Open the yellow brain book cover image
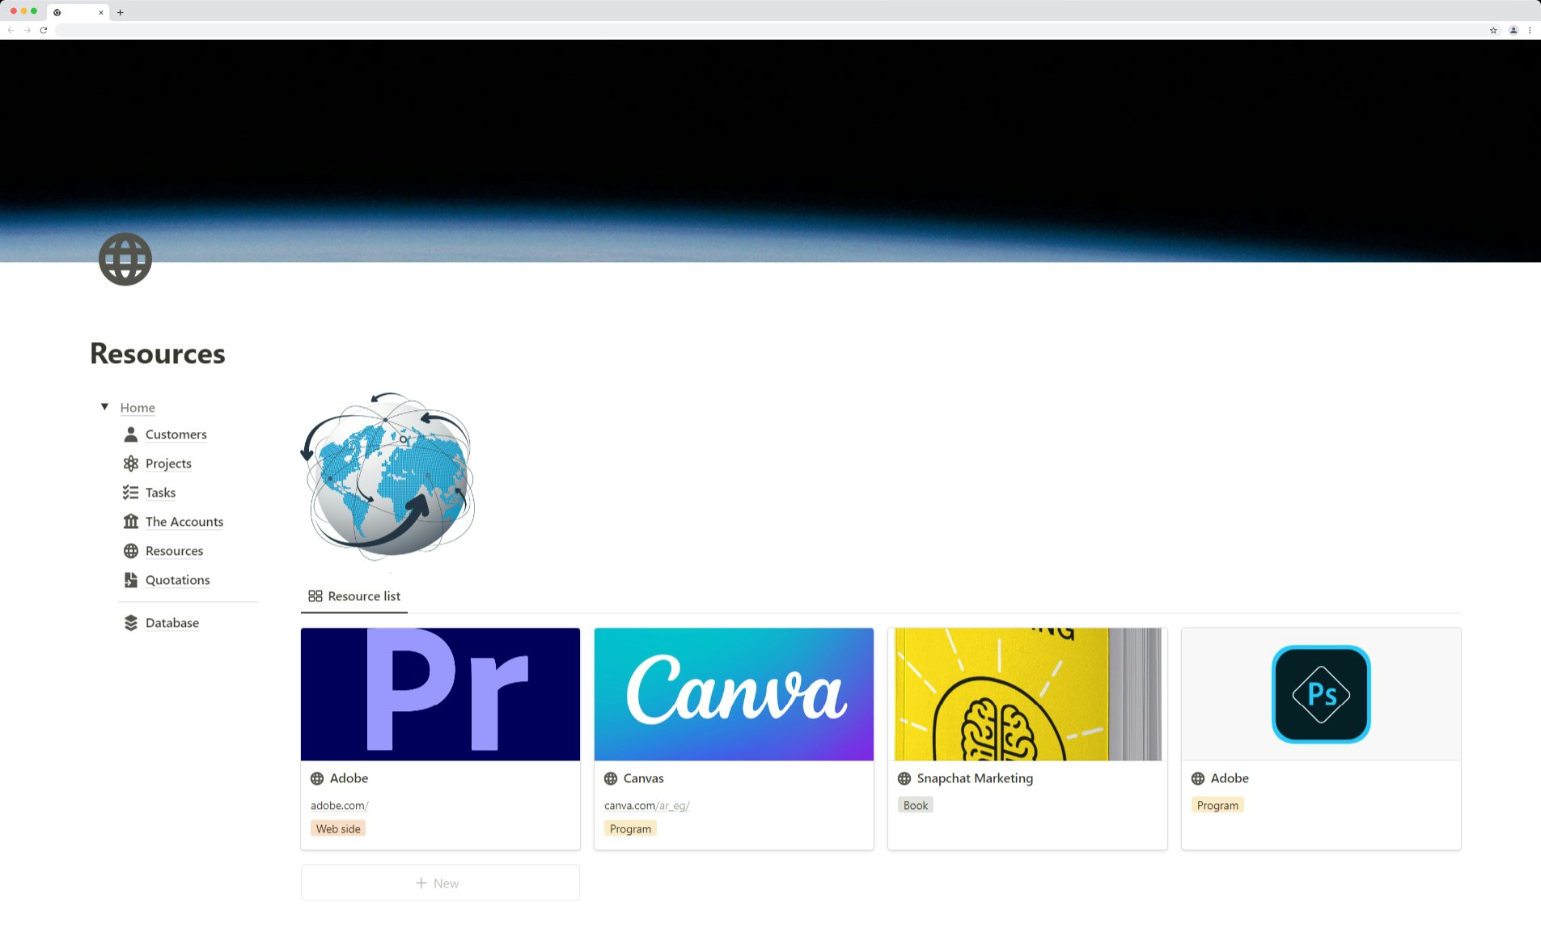The width and height of the screenshot is (1541, 949). coord(1027,694)
